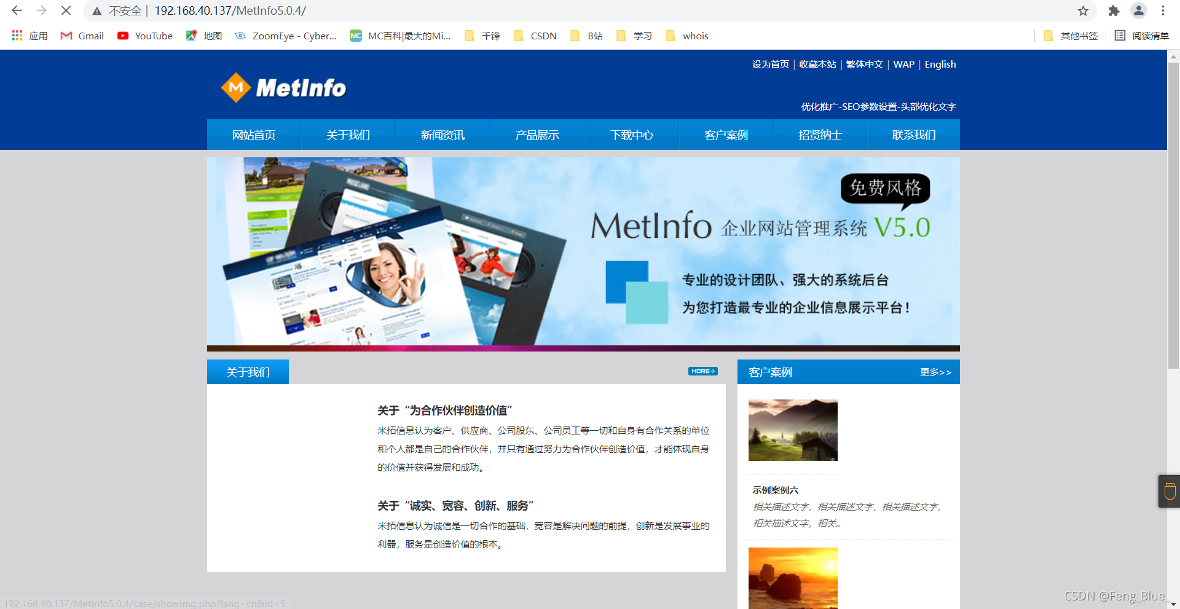The width and height of the screenshot is (1180, 609).
Task: Click the 关于我们 section tab
Action: [248, 372]
